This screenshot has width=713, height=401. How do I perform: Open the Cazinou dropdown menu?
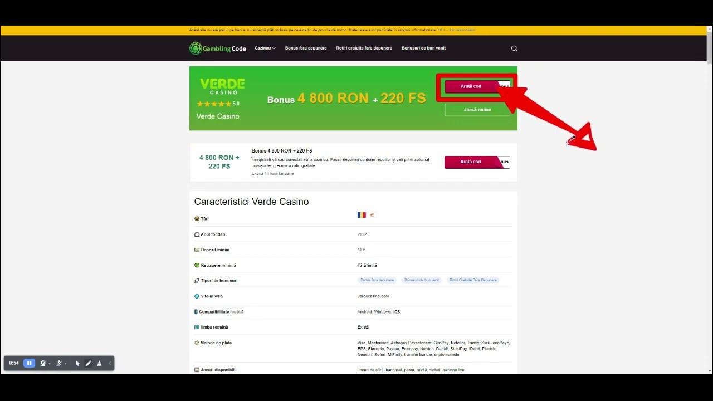tap(265, 48)
